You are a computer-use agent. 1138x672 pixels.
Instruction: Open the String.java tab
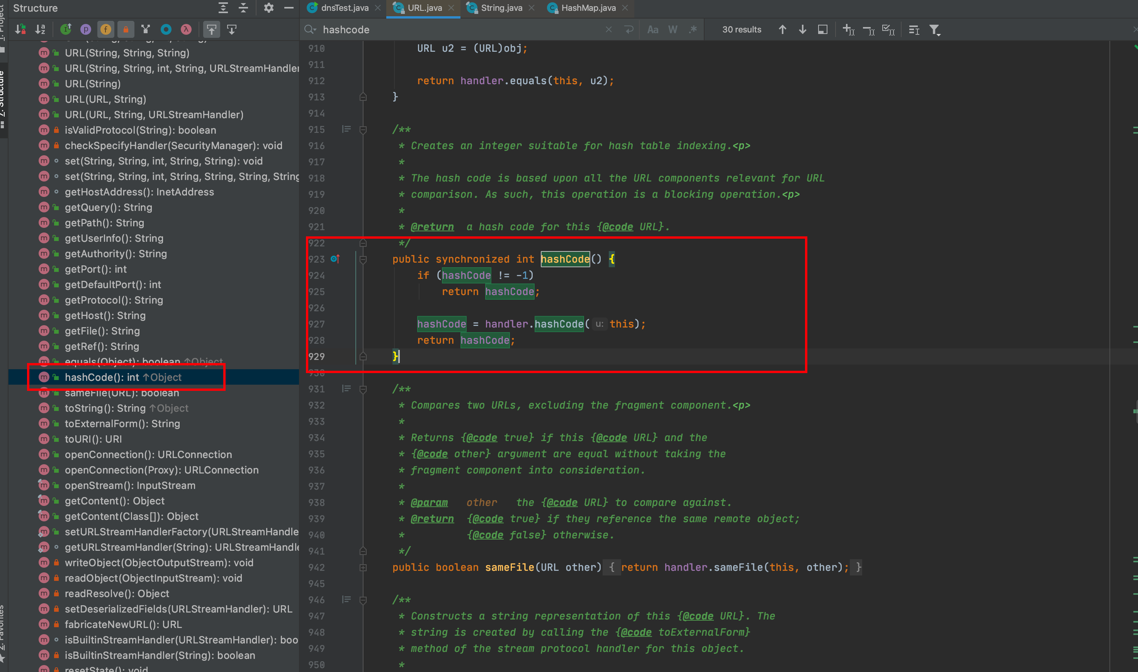click(501, 8)
